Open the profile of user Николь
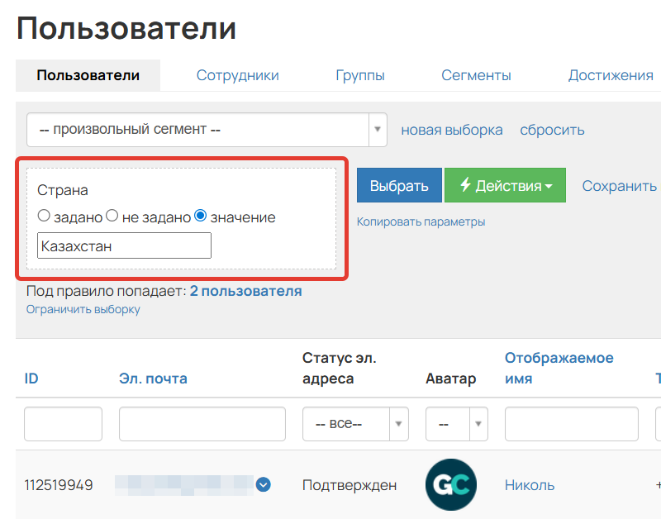Screen dimensions: 661x519 pos(530,485)
